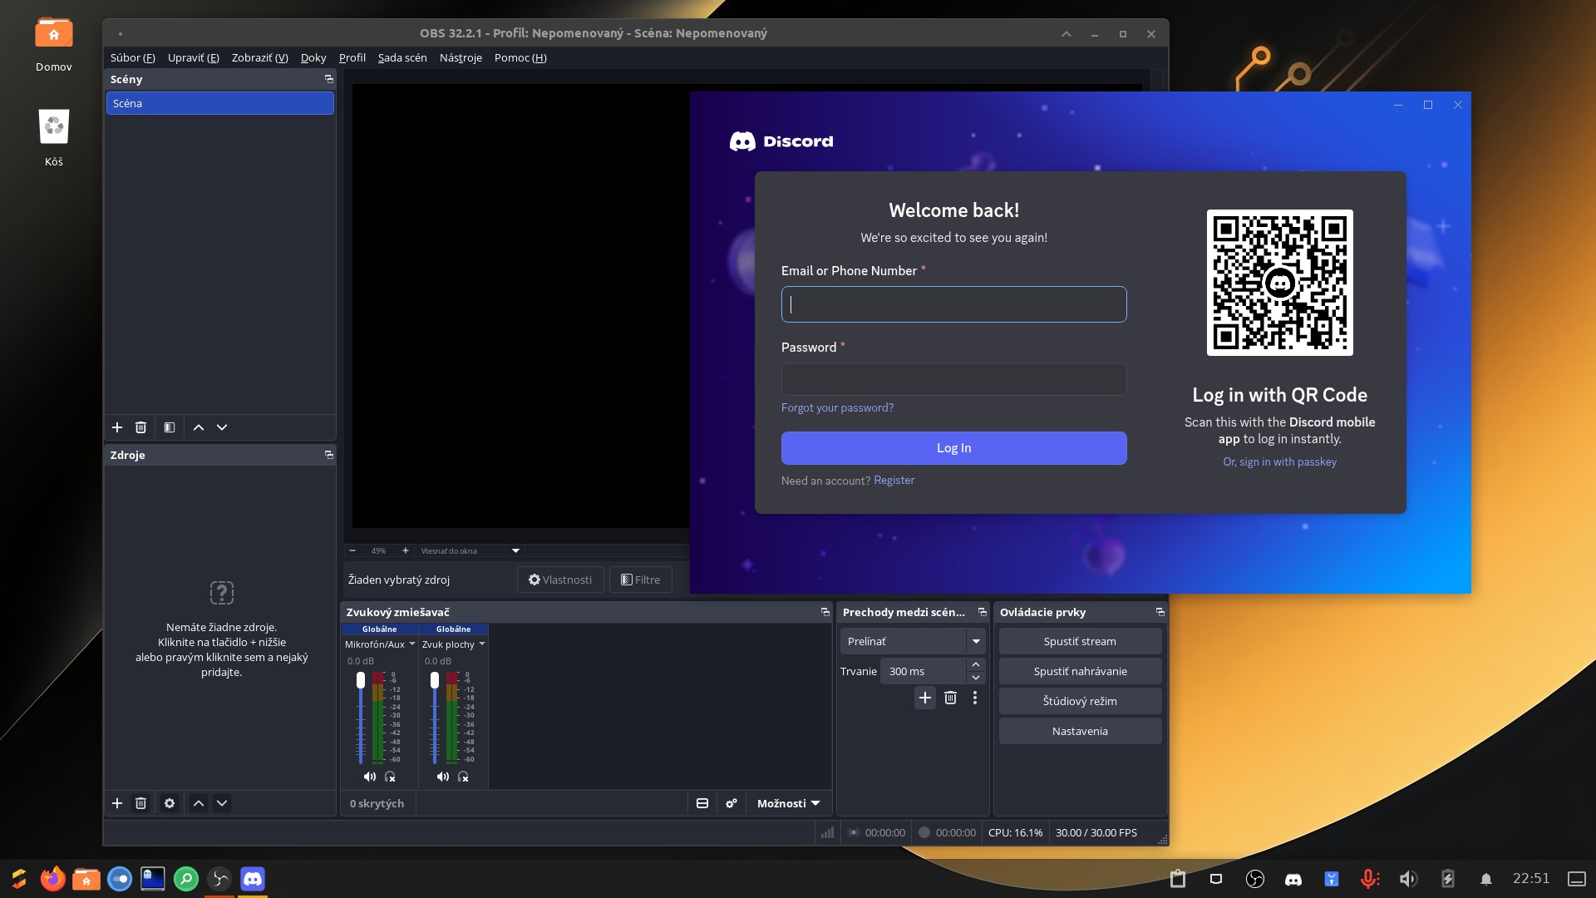Undock the Zdroje panel

pos(328,455)
